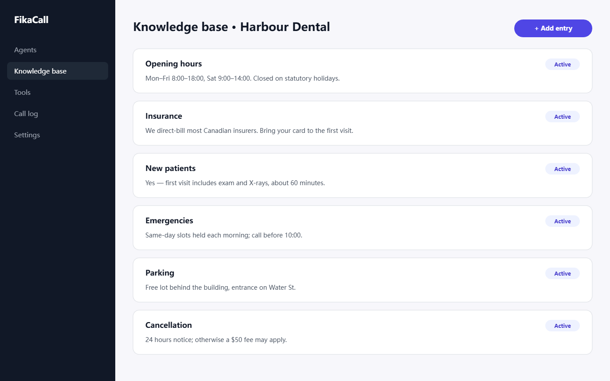The image size is (610, 381).
Task: Select the text 'Mon–Fri 8:00–18:00, Sat 9:00–14:00'
Action: (198, 78)
